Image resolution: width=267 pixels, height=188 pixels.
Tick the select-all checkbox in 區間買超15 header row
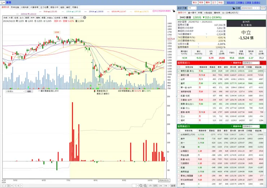pos(179,67)
